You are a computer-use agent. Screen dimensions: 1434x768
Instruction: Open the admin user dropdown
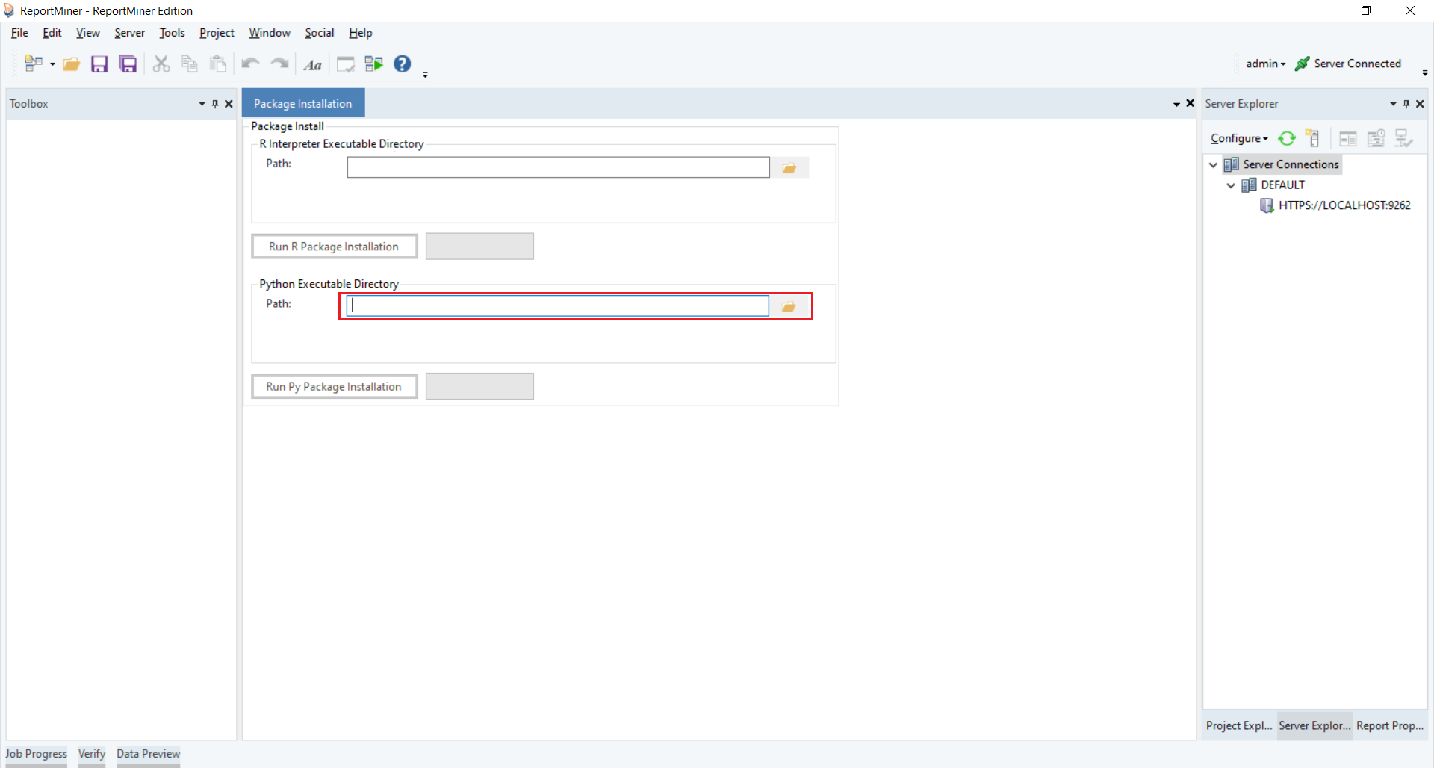(1265, 64)
